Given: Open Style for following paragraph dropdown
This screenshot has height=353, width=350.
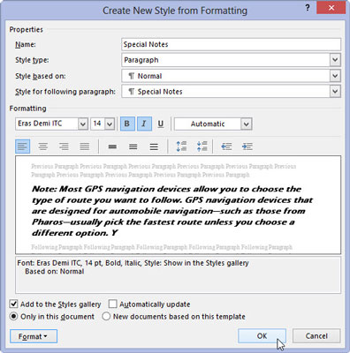Looking at the screenshot, I should coord(335,92).
